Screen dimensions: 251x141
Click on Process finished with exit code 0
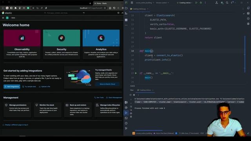149,108
